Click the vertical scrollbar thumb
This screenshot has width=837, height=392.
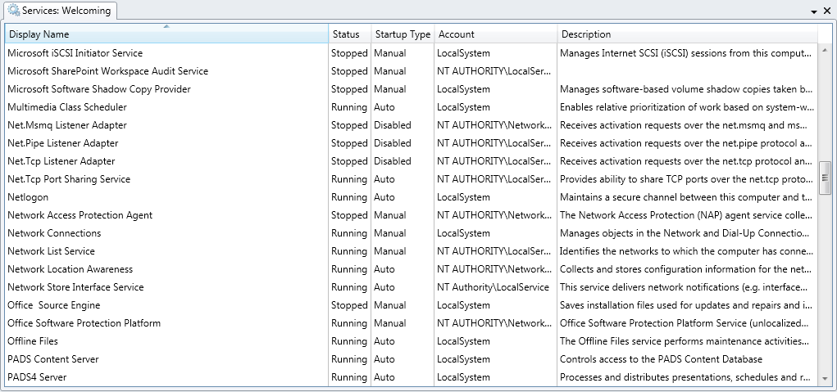click(826, 173)
